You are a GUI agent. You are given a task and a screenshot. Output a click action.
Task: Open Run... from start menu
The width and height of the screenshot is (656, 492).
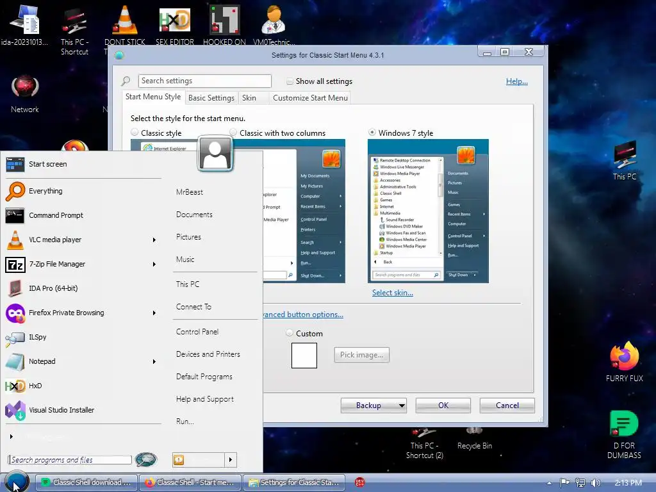(x=184, y=422)
